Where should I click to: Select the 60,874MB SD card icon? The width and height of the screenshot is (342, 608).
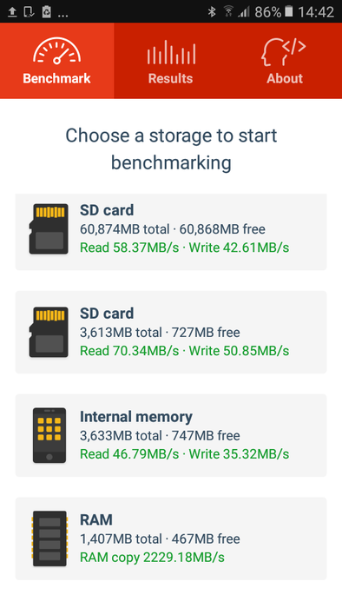49,228
